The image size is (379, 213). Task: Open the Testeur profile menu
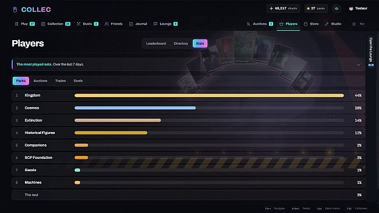click(358, 9)
